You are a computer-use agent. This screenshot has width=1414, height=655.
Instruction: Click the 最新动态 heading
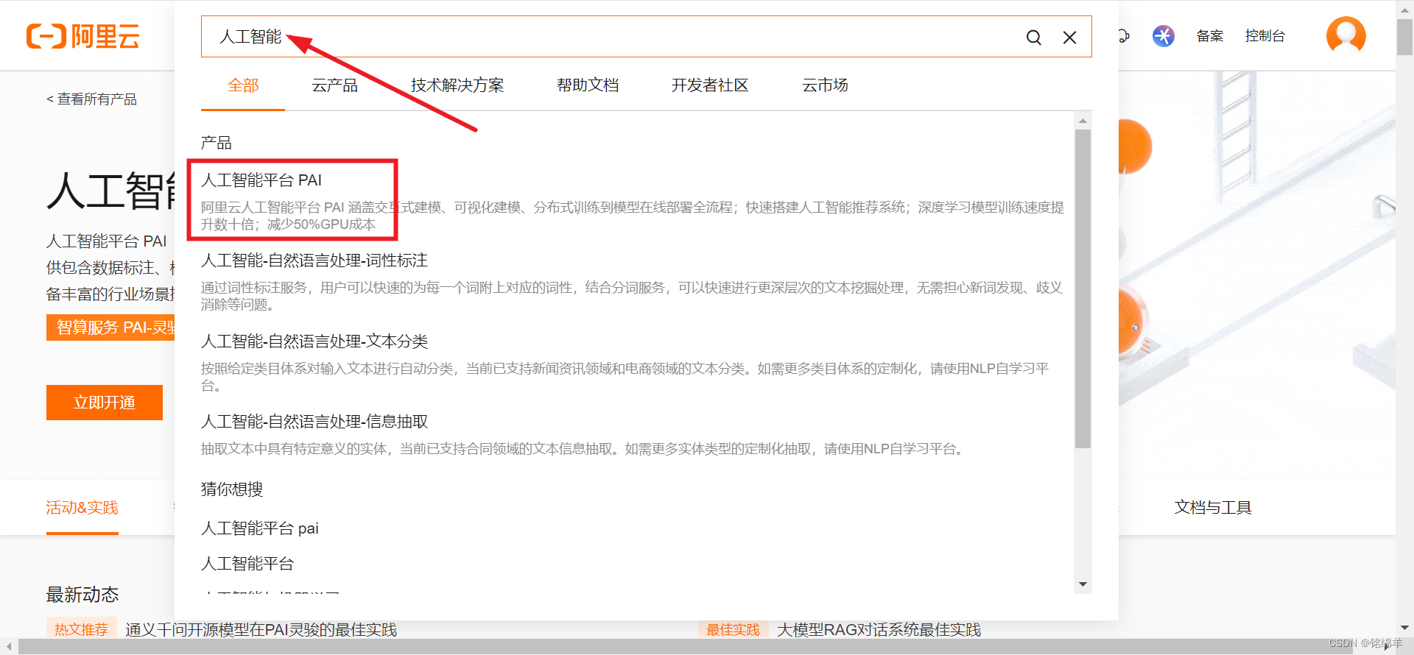click(x=82, y=595)
